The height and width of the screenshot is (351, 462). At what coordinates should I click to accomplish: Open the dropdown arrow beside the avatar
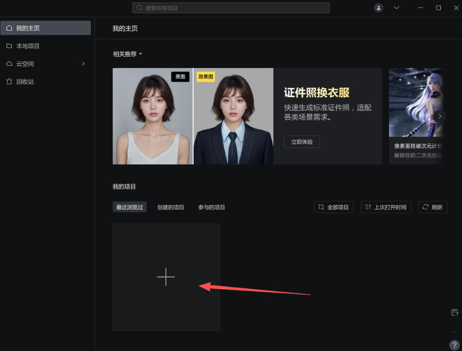coord(396,8)
